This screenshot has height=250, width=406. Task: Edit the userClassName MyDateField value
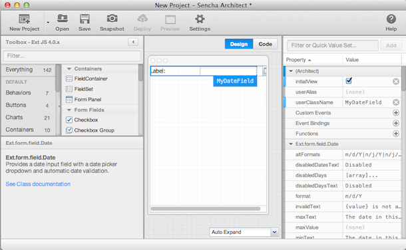(x=363, y=102)
